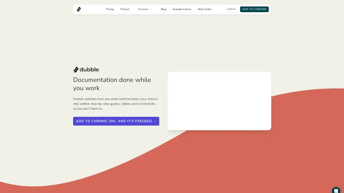
Task: Go to the Product page
Action: (125, 9)
